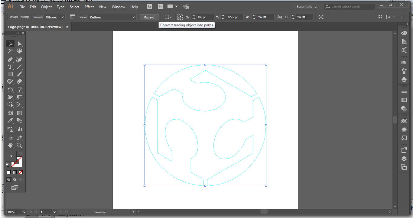The width and height of the screenshot is (413, 218).
Task: Select the Shape Builder tool
Action: [10, 104]
